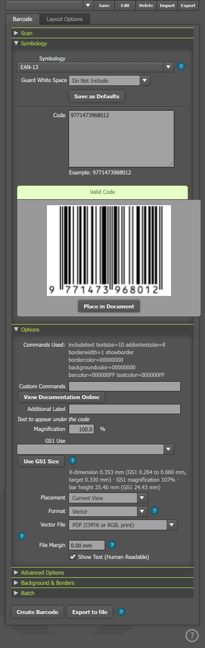Open the large help circle at panel bottom

tap(192, 635)
